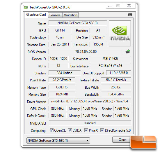This screenshot has width=160, height=152.
Task: Click the GPU Clock field 880 MHz
Action: tap(57, 109)
